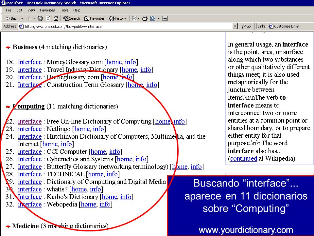Open info link for whatis?
The image size is (314, 236).
click(96, 189)
